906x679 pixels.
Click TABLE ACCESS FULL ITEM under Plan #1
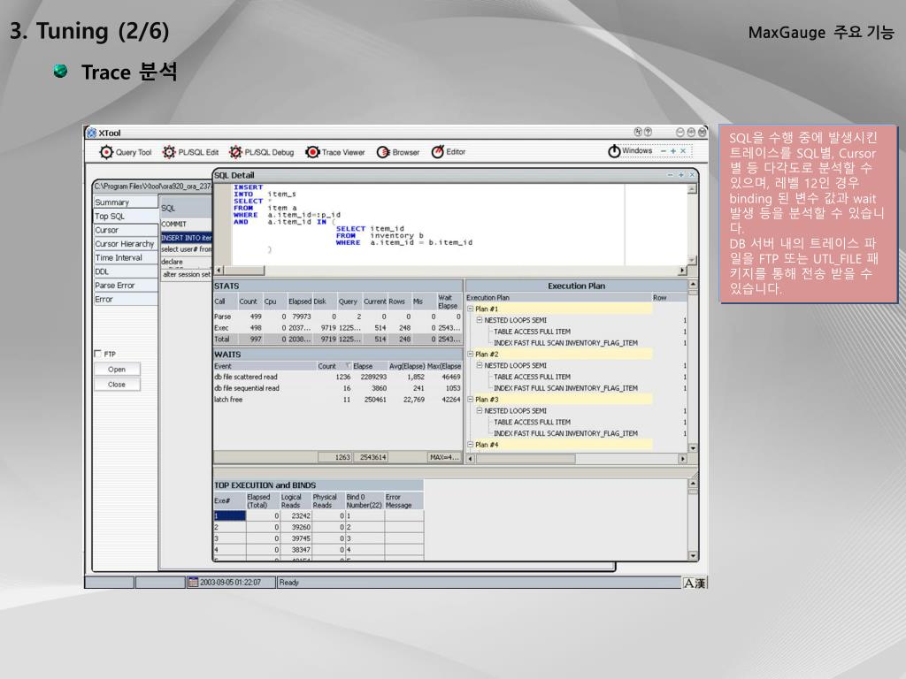[x=532, y=332]
